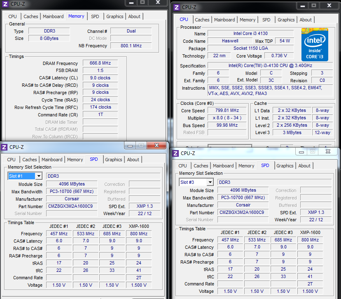
Task: Open Caches tab in Slot #3 window
Action: [x=201, y=166]
